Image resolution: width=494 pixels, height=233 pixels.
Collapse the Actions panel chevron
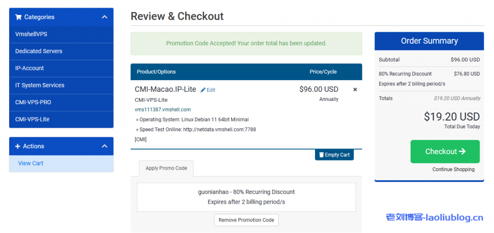coord(104,147)
